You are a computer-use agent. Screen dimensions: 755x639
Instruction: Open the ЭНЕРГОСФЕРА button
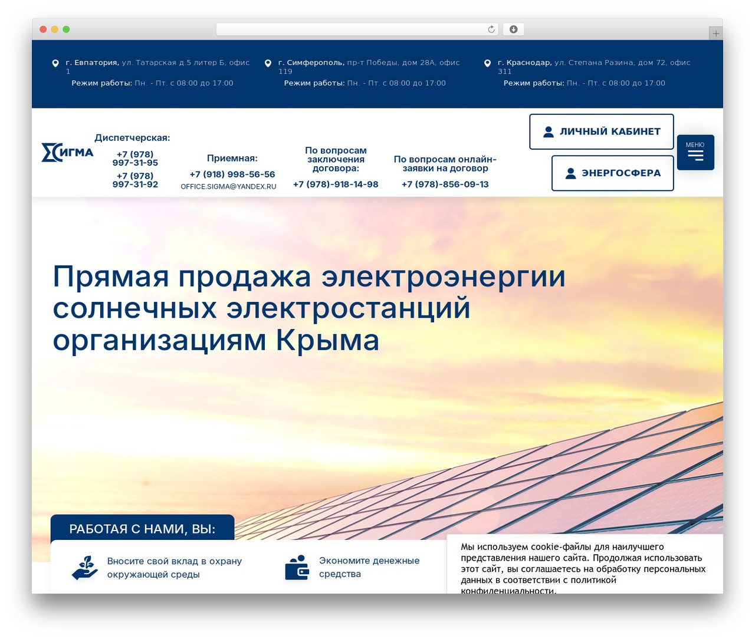(613, 173)
